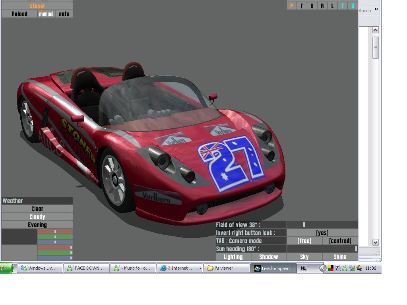Image resolution: width=407 pixels, height=305 pixels.
Task: Open the Shine tab
Action: 340,257
